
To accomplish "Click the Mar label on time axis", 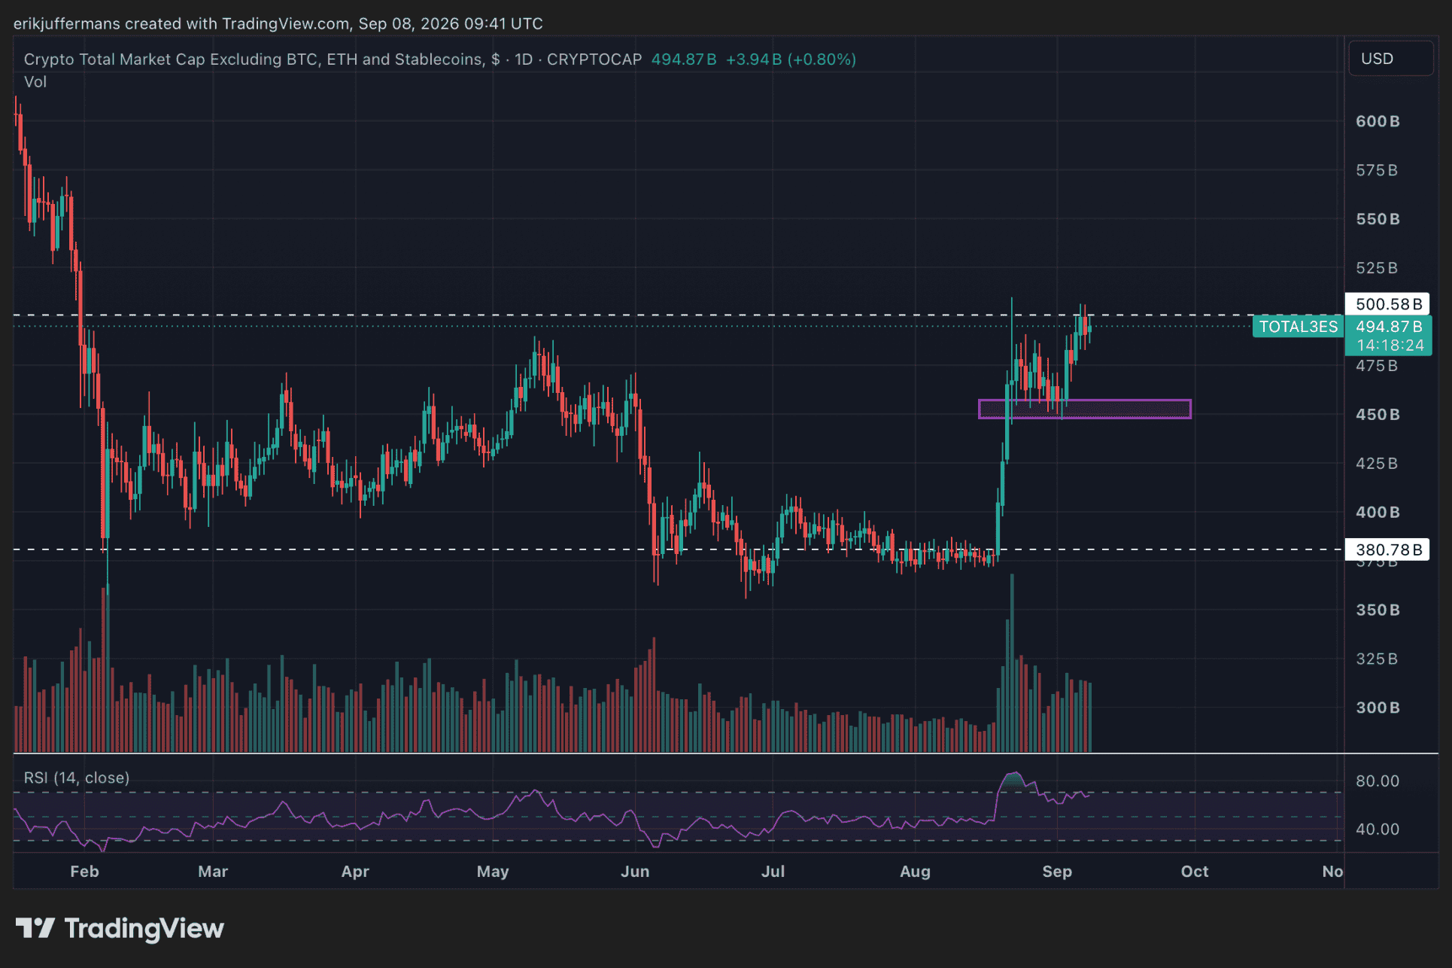I will tap(213, 871).
